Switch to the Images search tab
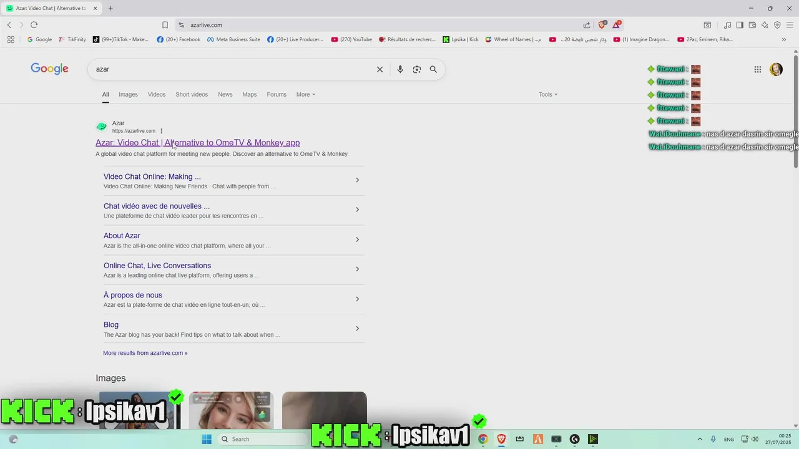The width and height of the screenshot is (799, 449). pyautogui.click(x=128, y=94)
